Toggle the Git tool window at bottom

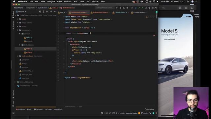point(29,109)
